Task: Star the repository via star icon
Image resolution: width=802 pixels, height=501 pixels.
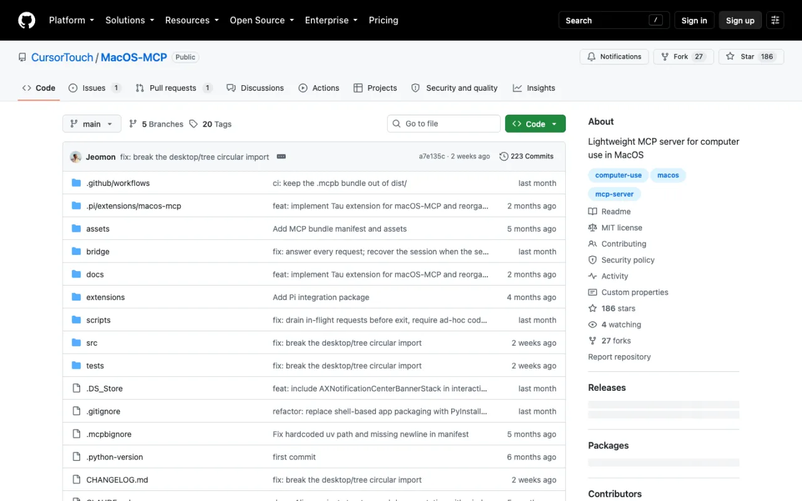Action: tap(730, 56)
